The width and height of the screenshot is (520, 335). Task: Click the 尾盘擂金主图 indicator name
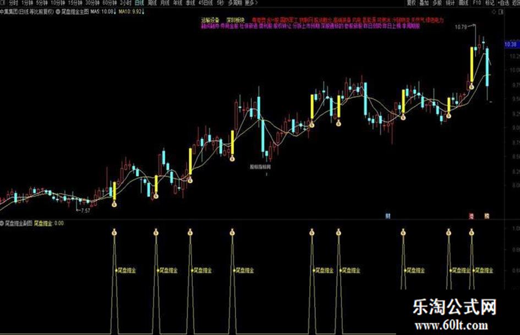[x=75, y=12]
